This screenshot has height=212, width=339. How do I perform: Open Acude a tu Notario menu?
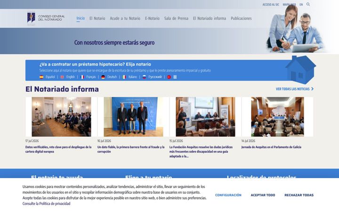point(125,18)
